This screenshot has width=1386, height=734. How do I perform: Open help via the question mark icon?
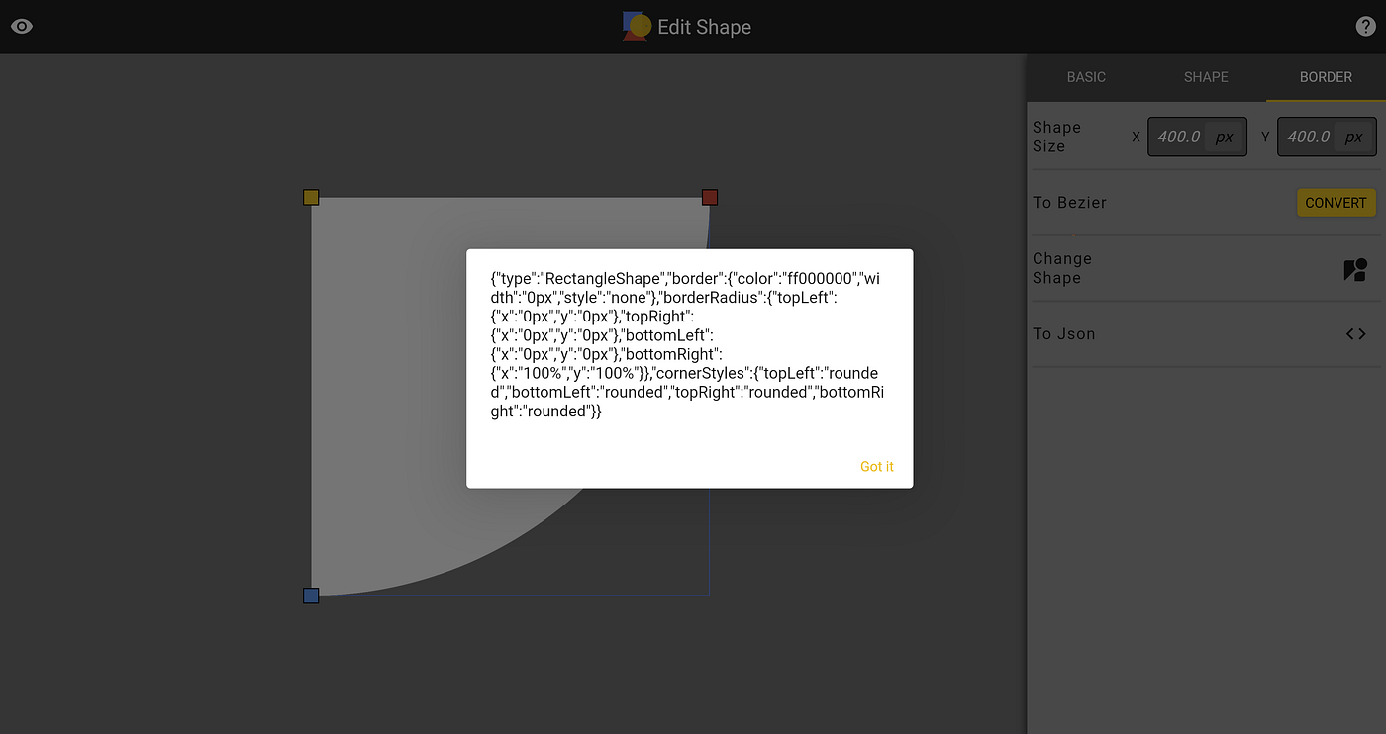pyautogui.click(x=1365, y=26)
